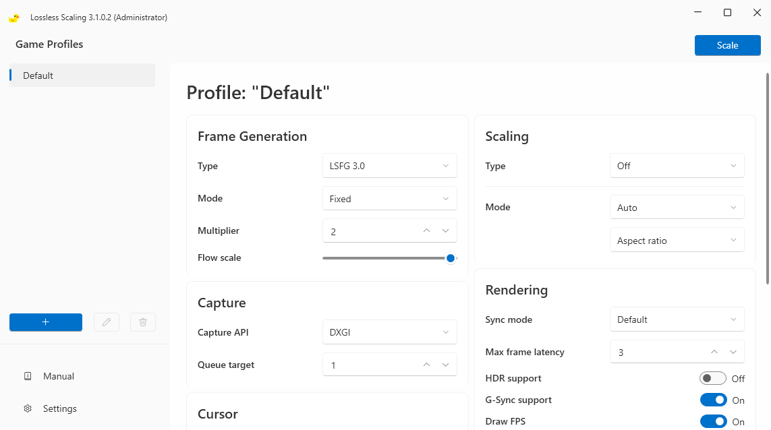
Task: Click the Draw FPS label
Action: pyautogui.click(x=505, y=422)
